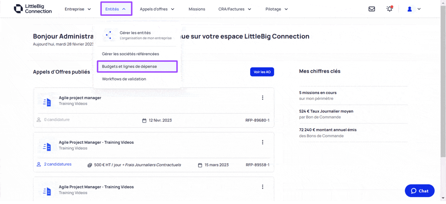Expand the user account chevron
The width and height of the screenshot is (446, 204).
pyautogui.click(x=419, y=9)
